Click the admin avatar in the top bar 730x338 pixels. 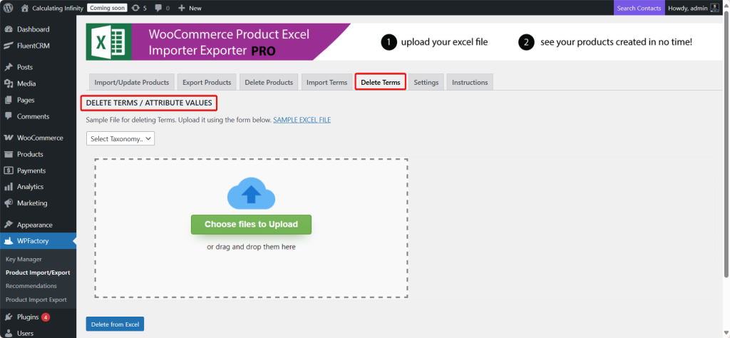pos(714,8)
